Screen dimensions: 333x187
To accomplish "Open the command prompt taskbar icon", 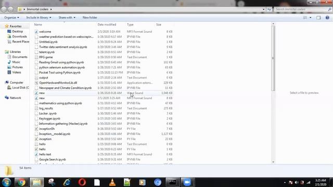I will 172,182.
